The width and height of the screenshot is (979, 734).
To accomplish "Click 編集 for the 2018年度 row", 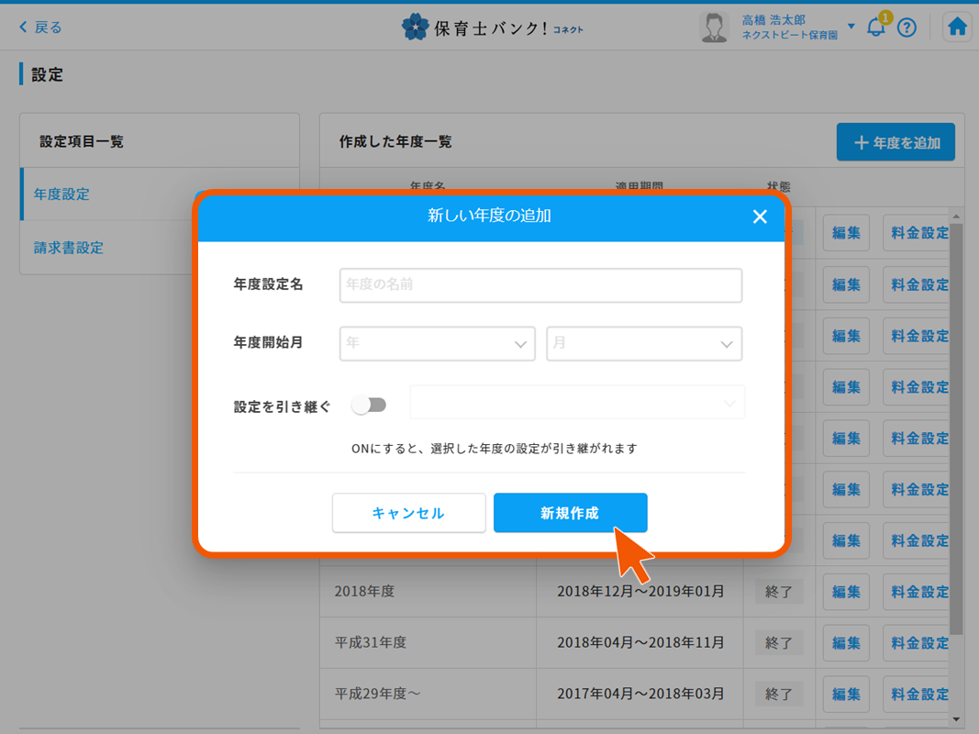I will 845,592.
